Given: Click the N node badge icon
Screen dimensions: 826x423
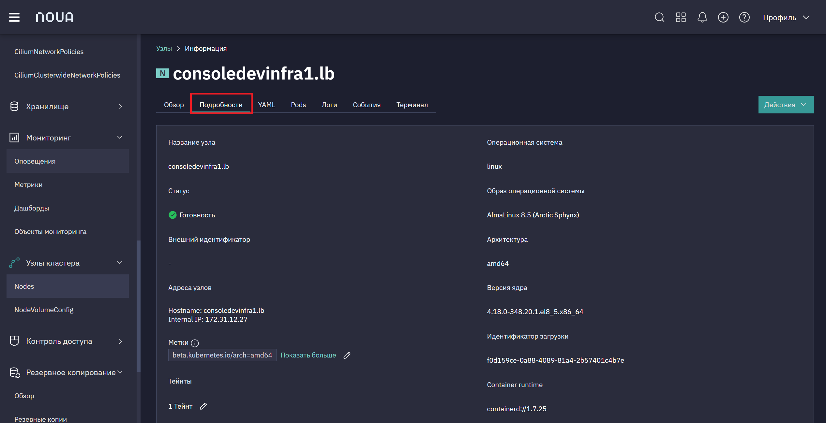Looking at the screenshot, I should pyautogui.click(x=162, y=73).
